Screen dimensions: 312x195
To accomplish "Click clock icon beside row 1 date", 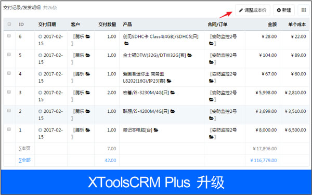I will pos(40,130).
